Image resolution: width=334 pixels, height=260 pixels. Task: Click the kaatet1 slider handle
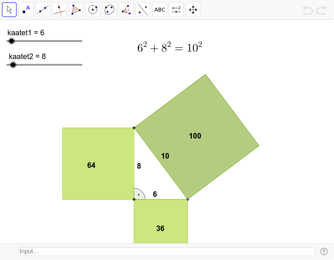(12, 41)
